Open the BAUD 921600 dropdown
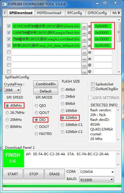 (97, 179)
